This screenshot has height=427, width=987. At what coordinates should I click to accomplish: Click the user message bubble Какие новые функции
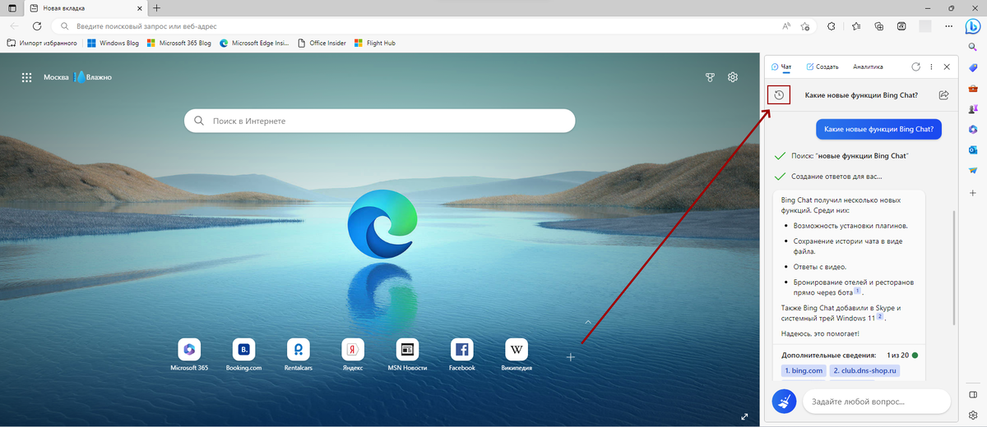coord(879,129)
